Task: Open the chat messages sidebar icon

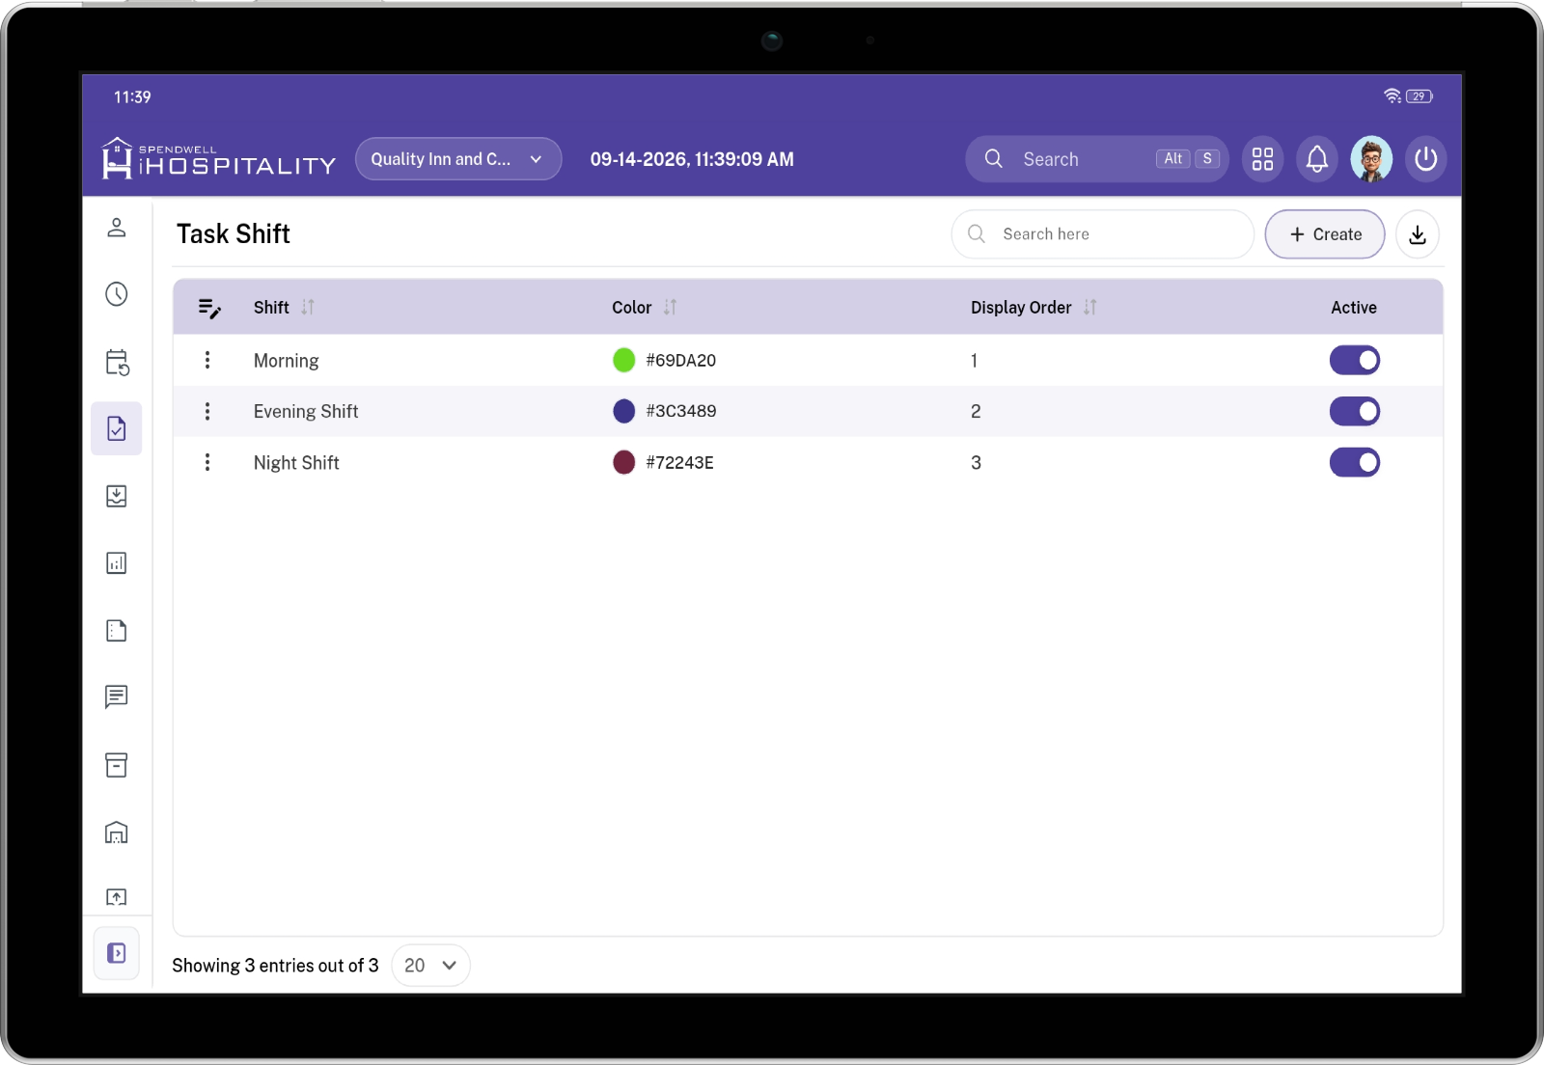Action: (117, 696)
